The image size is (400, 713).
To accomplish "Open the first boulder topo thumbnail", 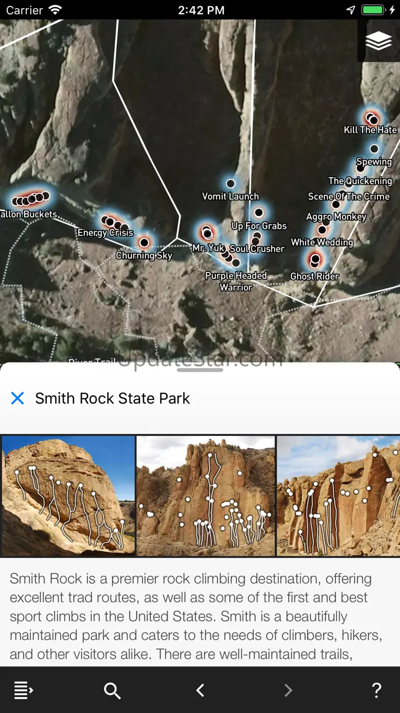I will [x=68, y=496].
